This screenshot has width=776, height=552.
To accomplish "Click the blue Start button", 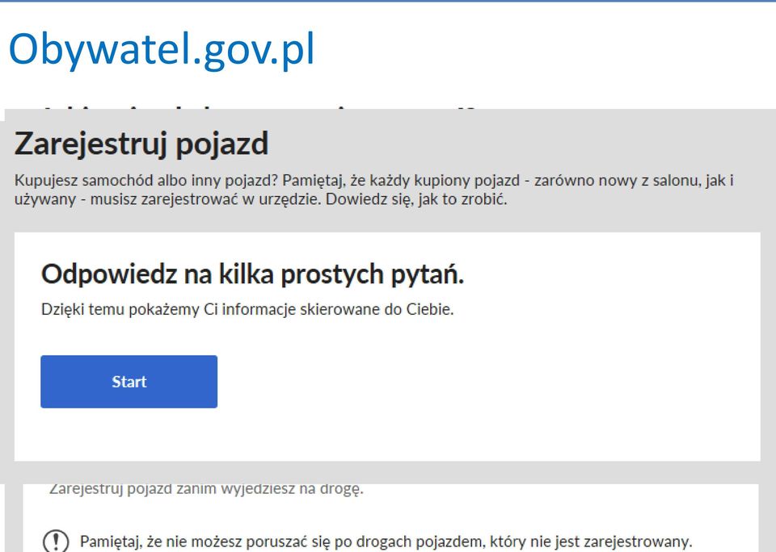I will (x=129, y=382).
